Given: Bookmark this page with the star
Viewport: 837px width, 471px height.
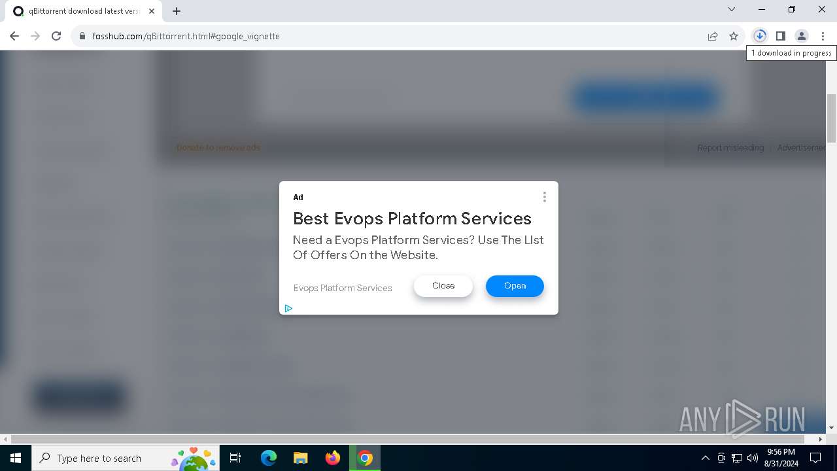Looking at the screenshot, I should pyautogui.click(x=734, y=36).
